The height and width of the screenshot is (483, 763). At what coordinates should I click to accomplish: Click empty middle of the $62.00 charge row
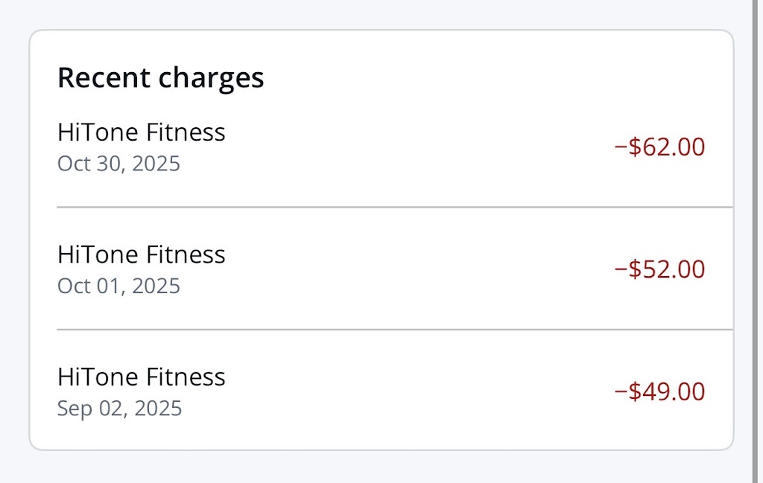417,147
